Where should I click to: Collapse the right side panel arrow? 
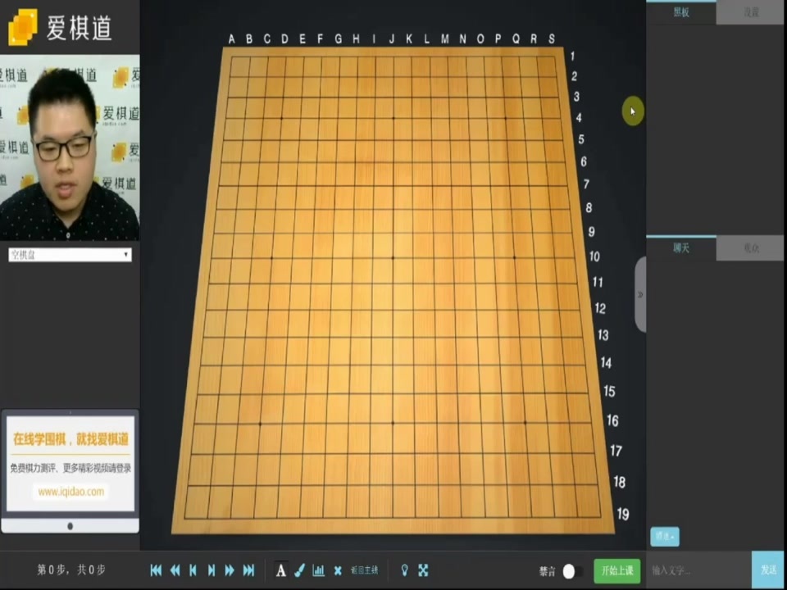click(x=640, y=295)
